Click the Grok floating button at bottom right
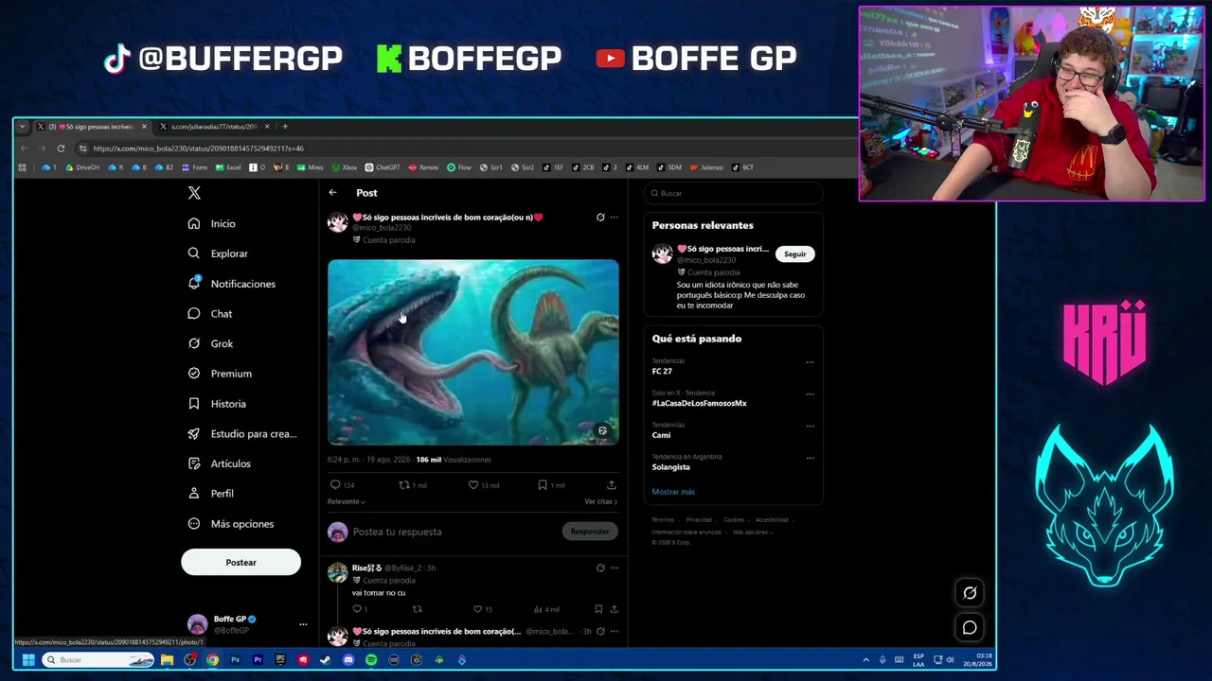This screenshot has height=681, width=1212. (x=970, y=593)
